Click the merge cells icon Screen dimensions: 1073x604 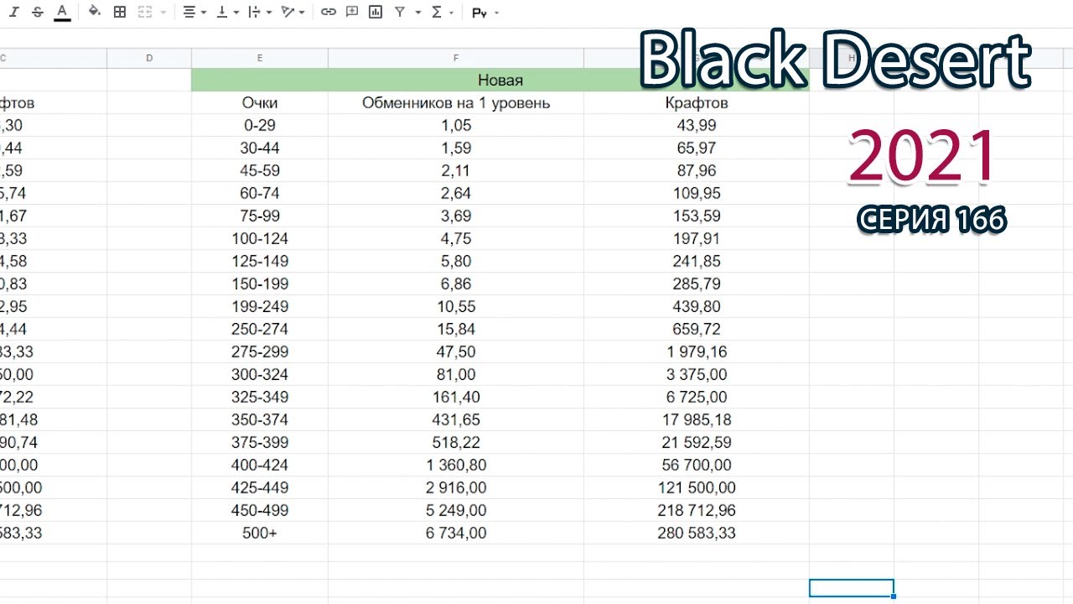(145, 12)
